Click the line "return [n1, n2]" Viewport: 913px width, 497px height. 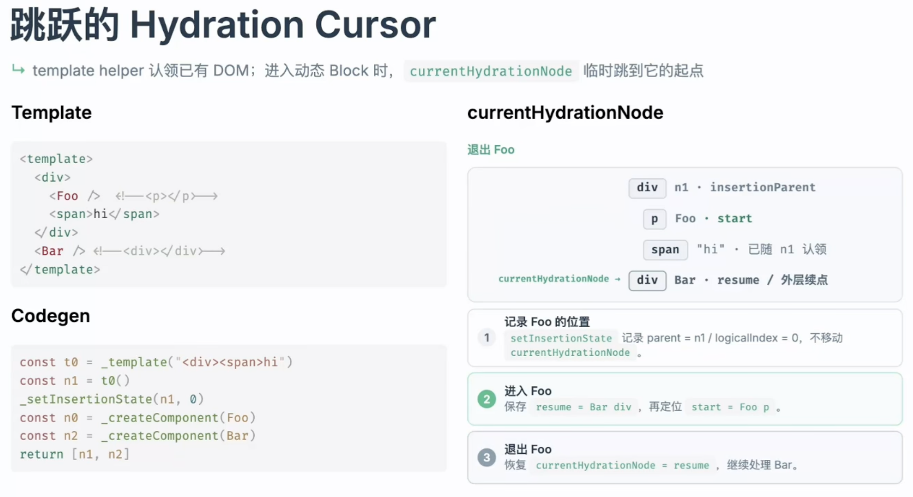[x=75, y=454]
